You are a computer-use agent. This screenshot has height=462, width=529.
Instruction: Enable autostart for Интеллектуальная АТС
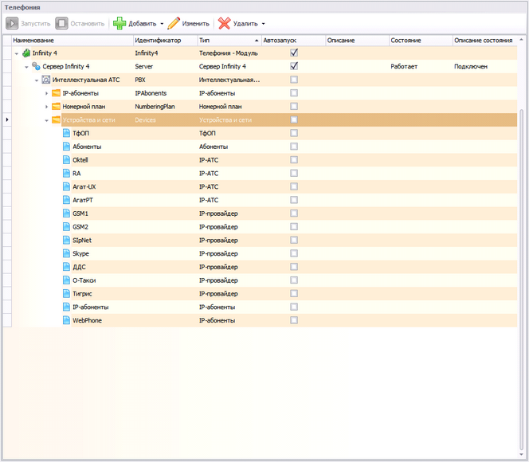pyautogui.click(x=294, y=80)
